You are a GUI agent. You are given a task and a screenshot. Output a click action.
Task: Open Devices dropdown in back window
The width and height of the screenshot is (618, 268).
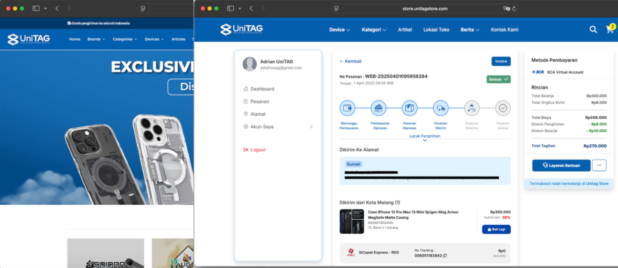coord(154,39)
